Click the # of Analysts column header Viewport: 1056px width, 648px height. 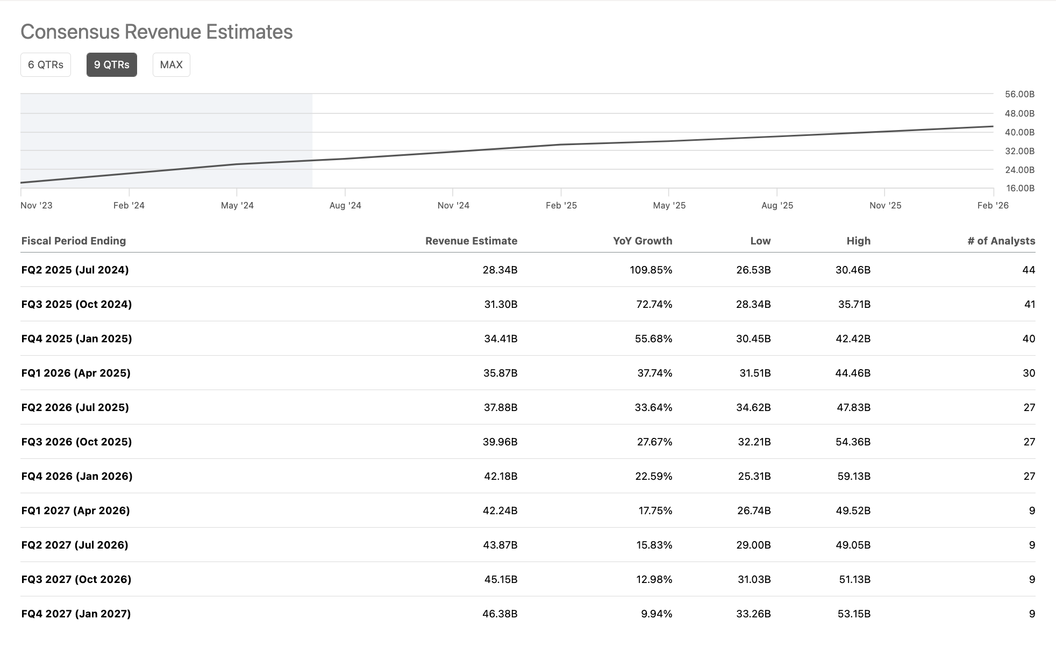pyautogui.click(x=1001, y=241)
